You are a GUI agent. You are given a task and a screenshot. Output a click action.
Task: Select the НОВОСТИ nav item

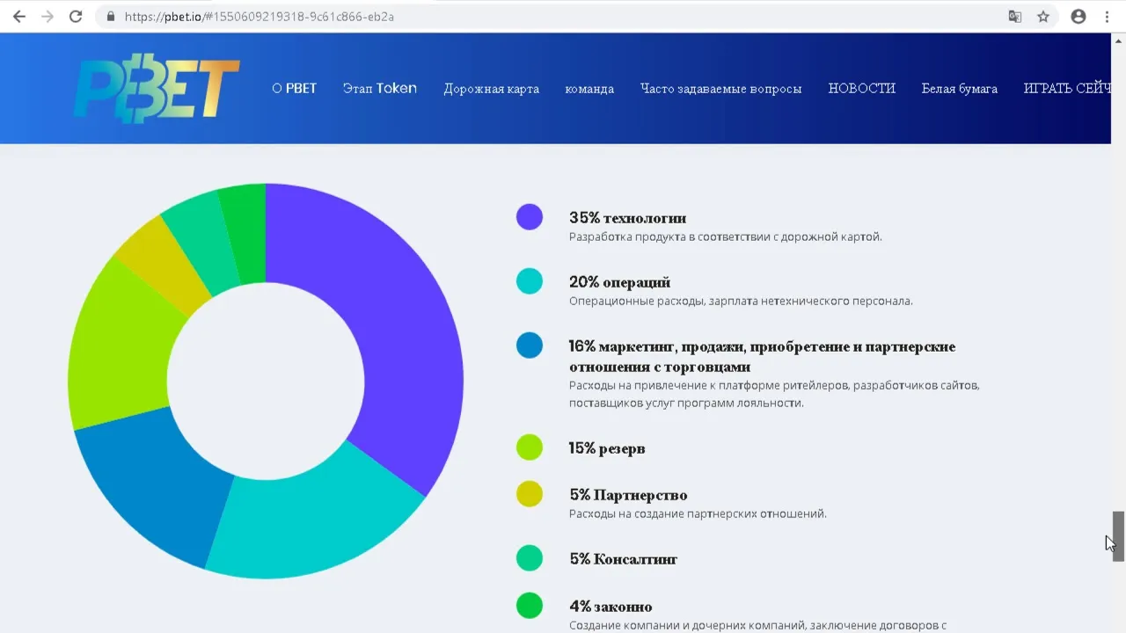pyautogui.click(x=862, y=88)
